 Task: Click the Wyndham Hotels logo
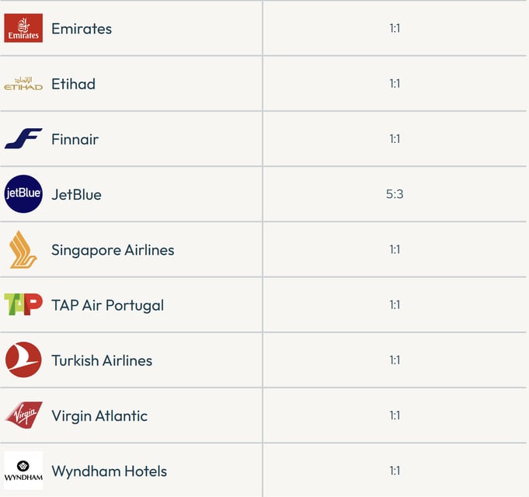pyautogui.click(x=23, y=471)
